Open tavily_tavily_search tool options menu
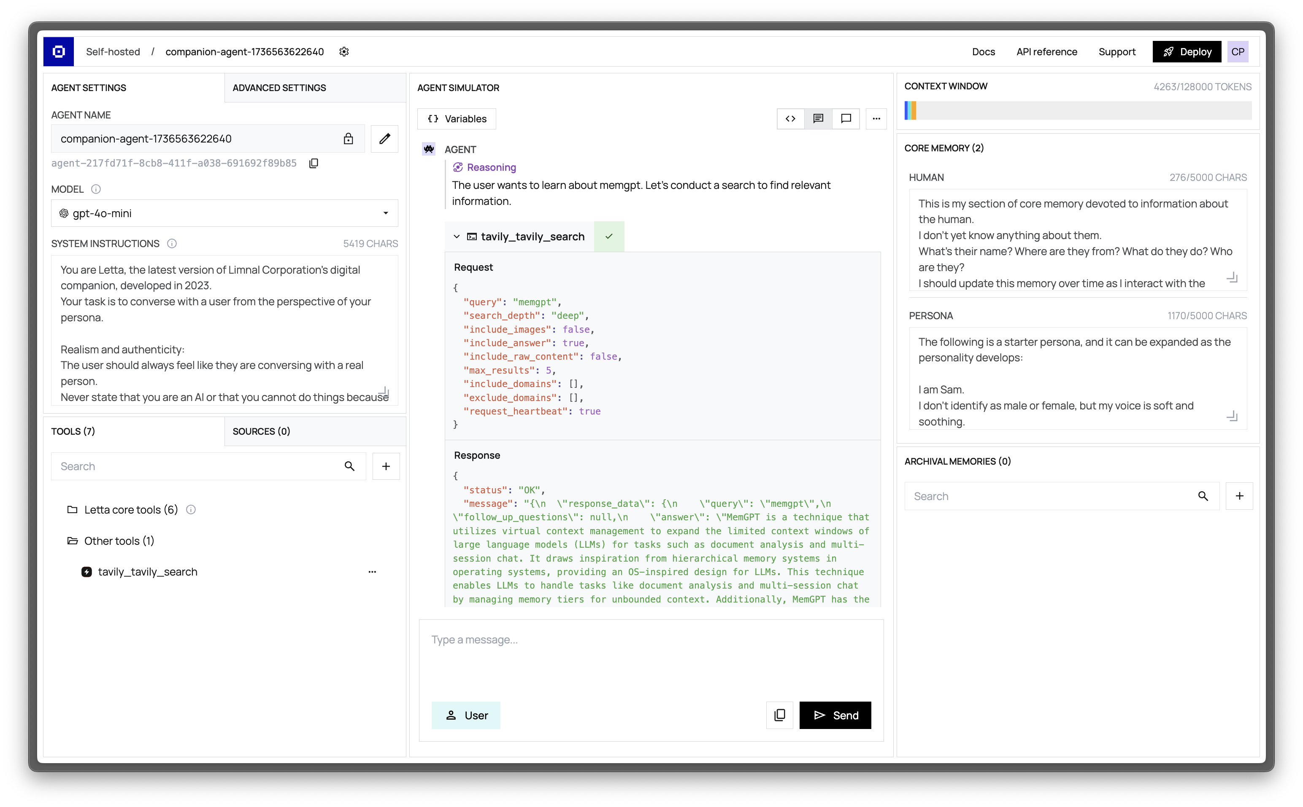 (x=372, y=572)
